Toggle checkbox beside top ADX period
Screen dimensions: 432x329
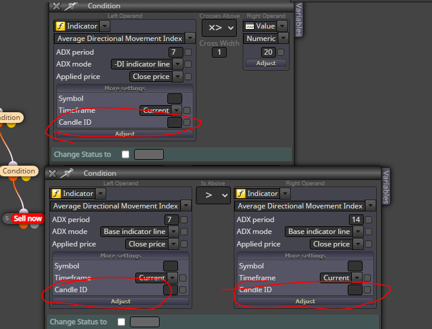coord(188,52)
